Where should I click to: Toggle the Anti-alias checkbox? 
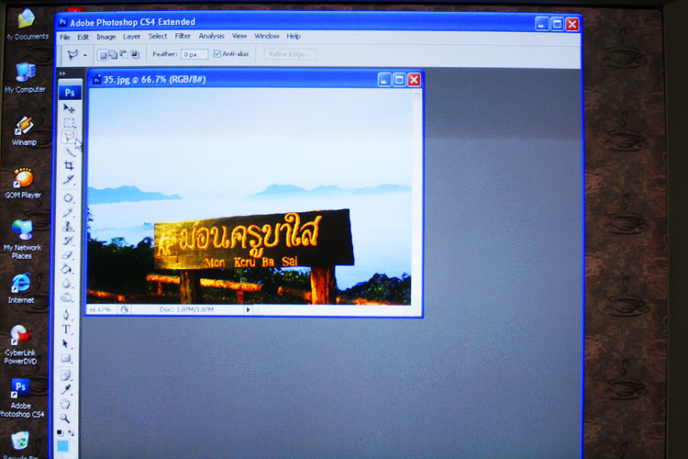click(216, 54)
